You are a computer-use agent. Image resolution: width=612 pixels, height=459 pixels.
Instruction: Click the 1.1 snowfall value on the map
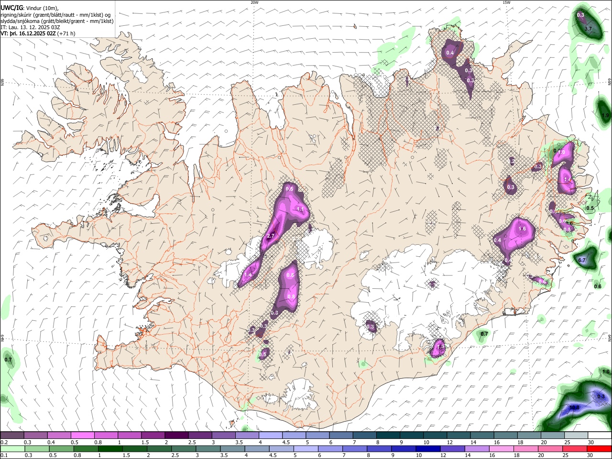[x=301, y=209]
